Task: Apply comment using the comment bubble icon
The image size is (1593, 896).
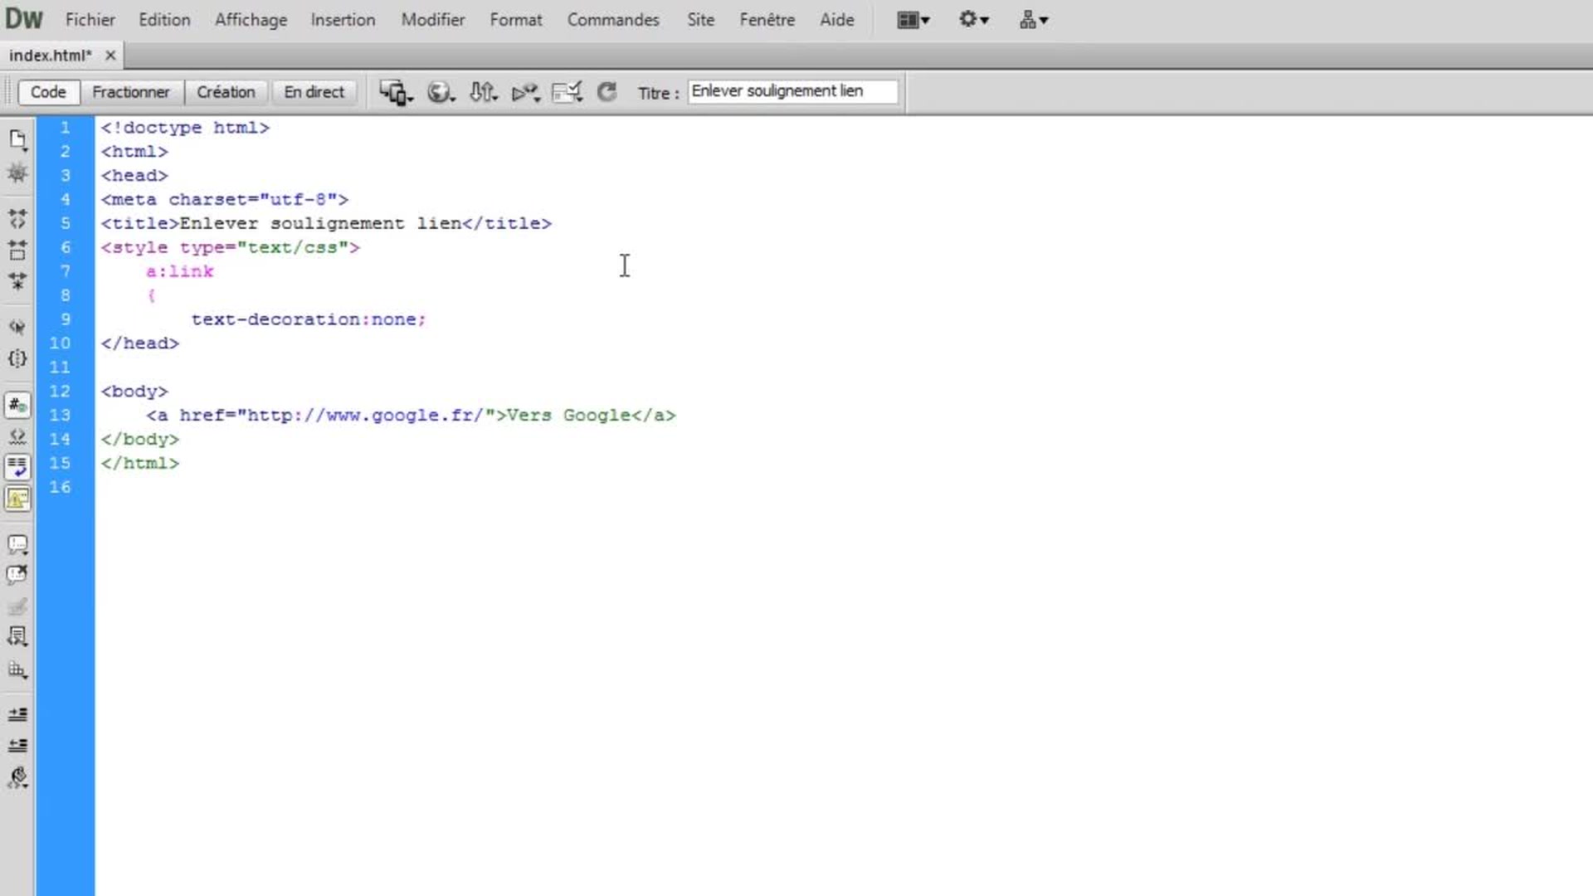Action: pyautogui.click(x=17, y=544)
